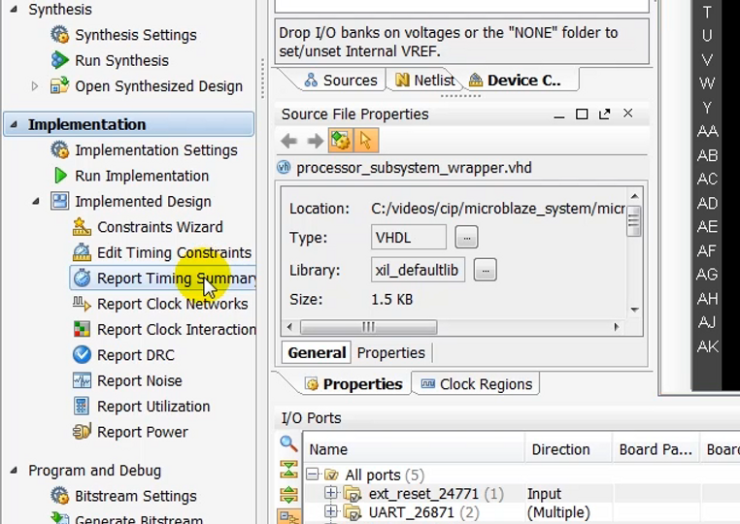Click the AA row label in device view
740x524 pixels.
coord(707,131)
